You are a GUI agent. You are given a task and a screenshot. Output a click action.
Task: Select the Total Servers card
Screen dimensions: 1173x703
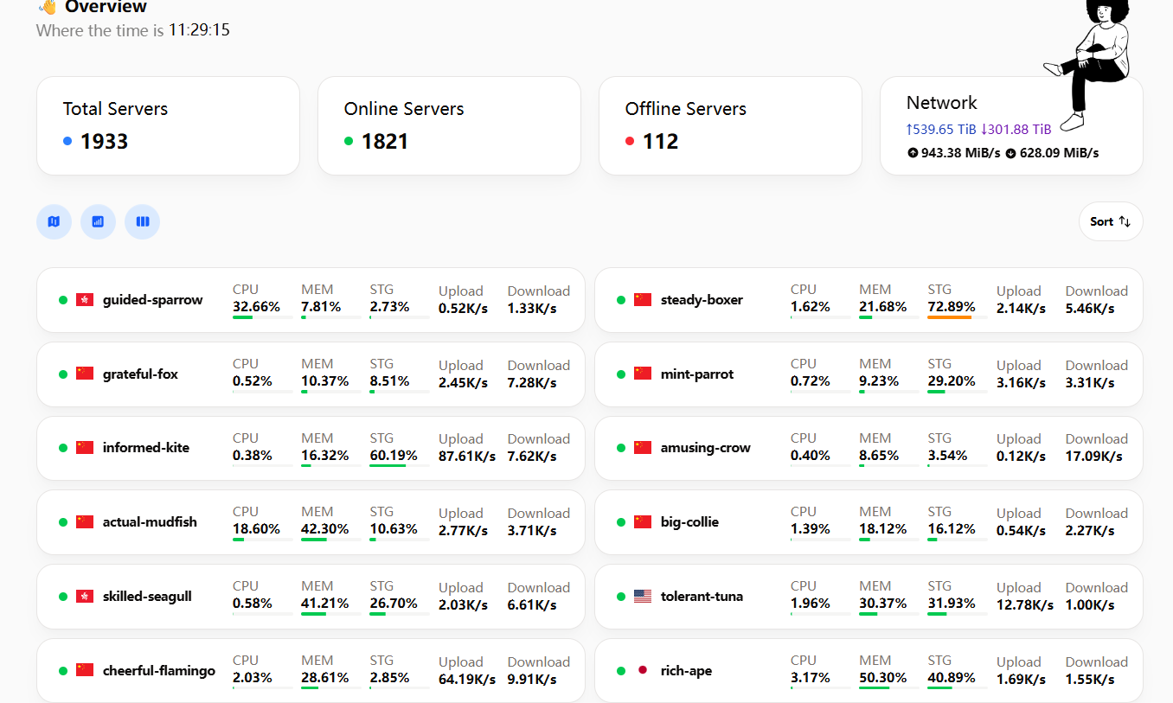pyautogui.click(x=168, y=125)
